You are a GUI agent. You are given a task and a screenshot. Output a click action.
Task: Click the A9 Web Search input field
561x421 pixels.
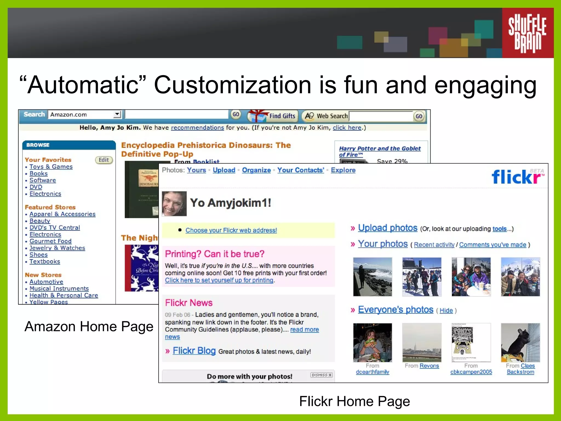(x=381, y=116)
